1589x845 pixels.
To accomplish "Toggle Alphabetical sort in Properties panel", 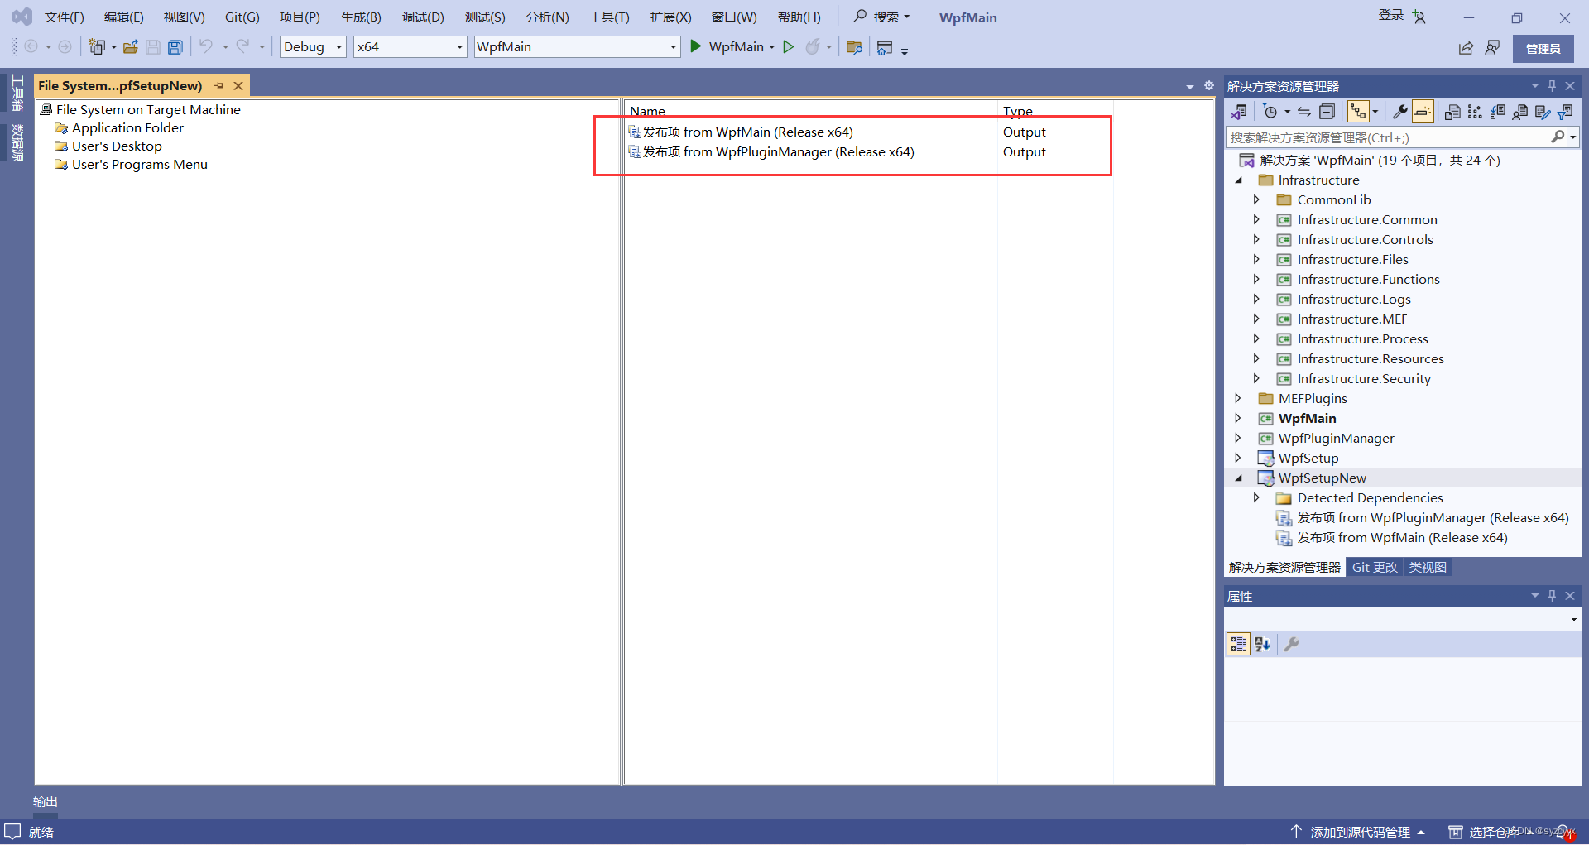I will pos(1262,644).
